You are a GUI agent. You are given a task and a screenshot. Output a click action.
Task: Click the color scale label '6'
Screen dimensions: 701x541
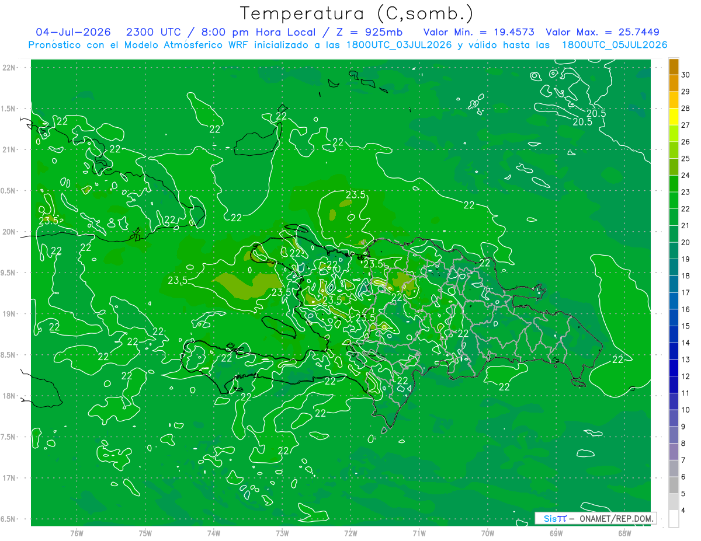coord(684,477)
